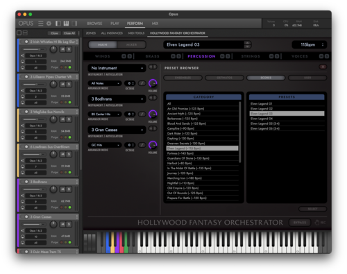Open rack options three-dot menu beside Close All
Viewport: 347px width, 274px height.
[x=79, y=33]
